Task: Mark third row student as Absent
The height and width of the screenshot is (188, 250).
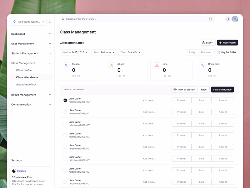Action: pyautogui.click(x=223, y=123)
